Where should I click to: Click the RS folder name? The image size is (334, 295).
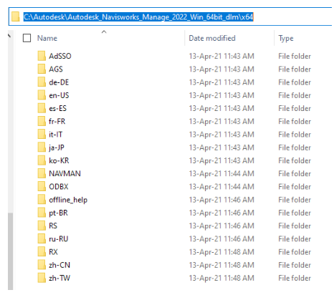click(53, 226)
